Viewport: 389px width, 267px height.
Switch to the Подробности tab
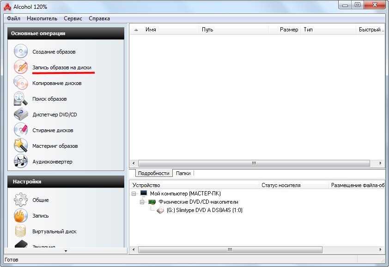click(x=153, y=173)
